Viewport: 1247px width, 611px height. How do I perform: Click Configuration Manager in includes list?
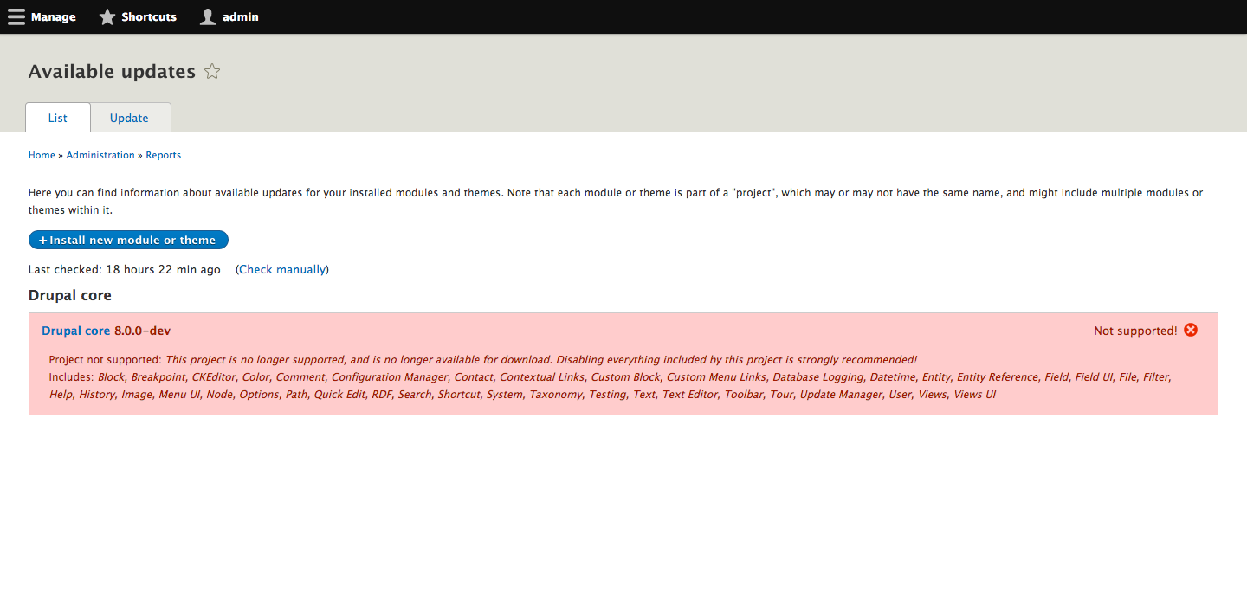tap(389, 376)
